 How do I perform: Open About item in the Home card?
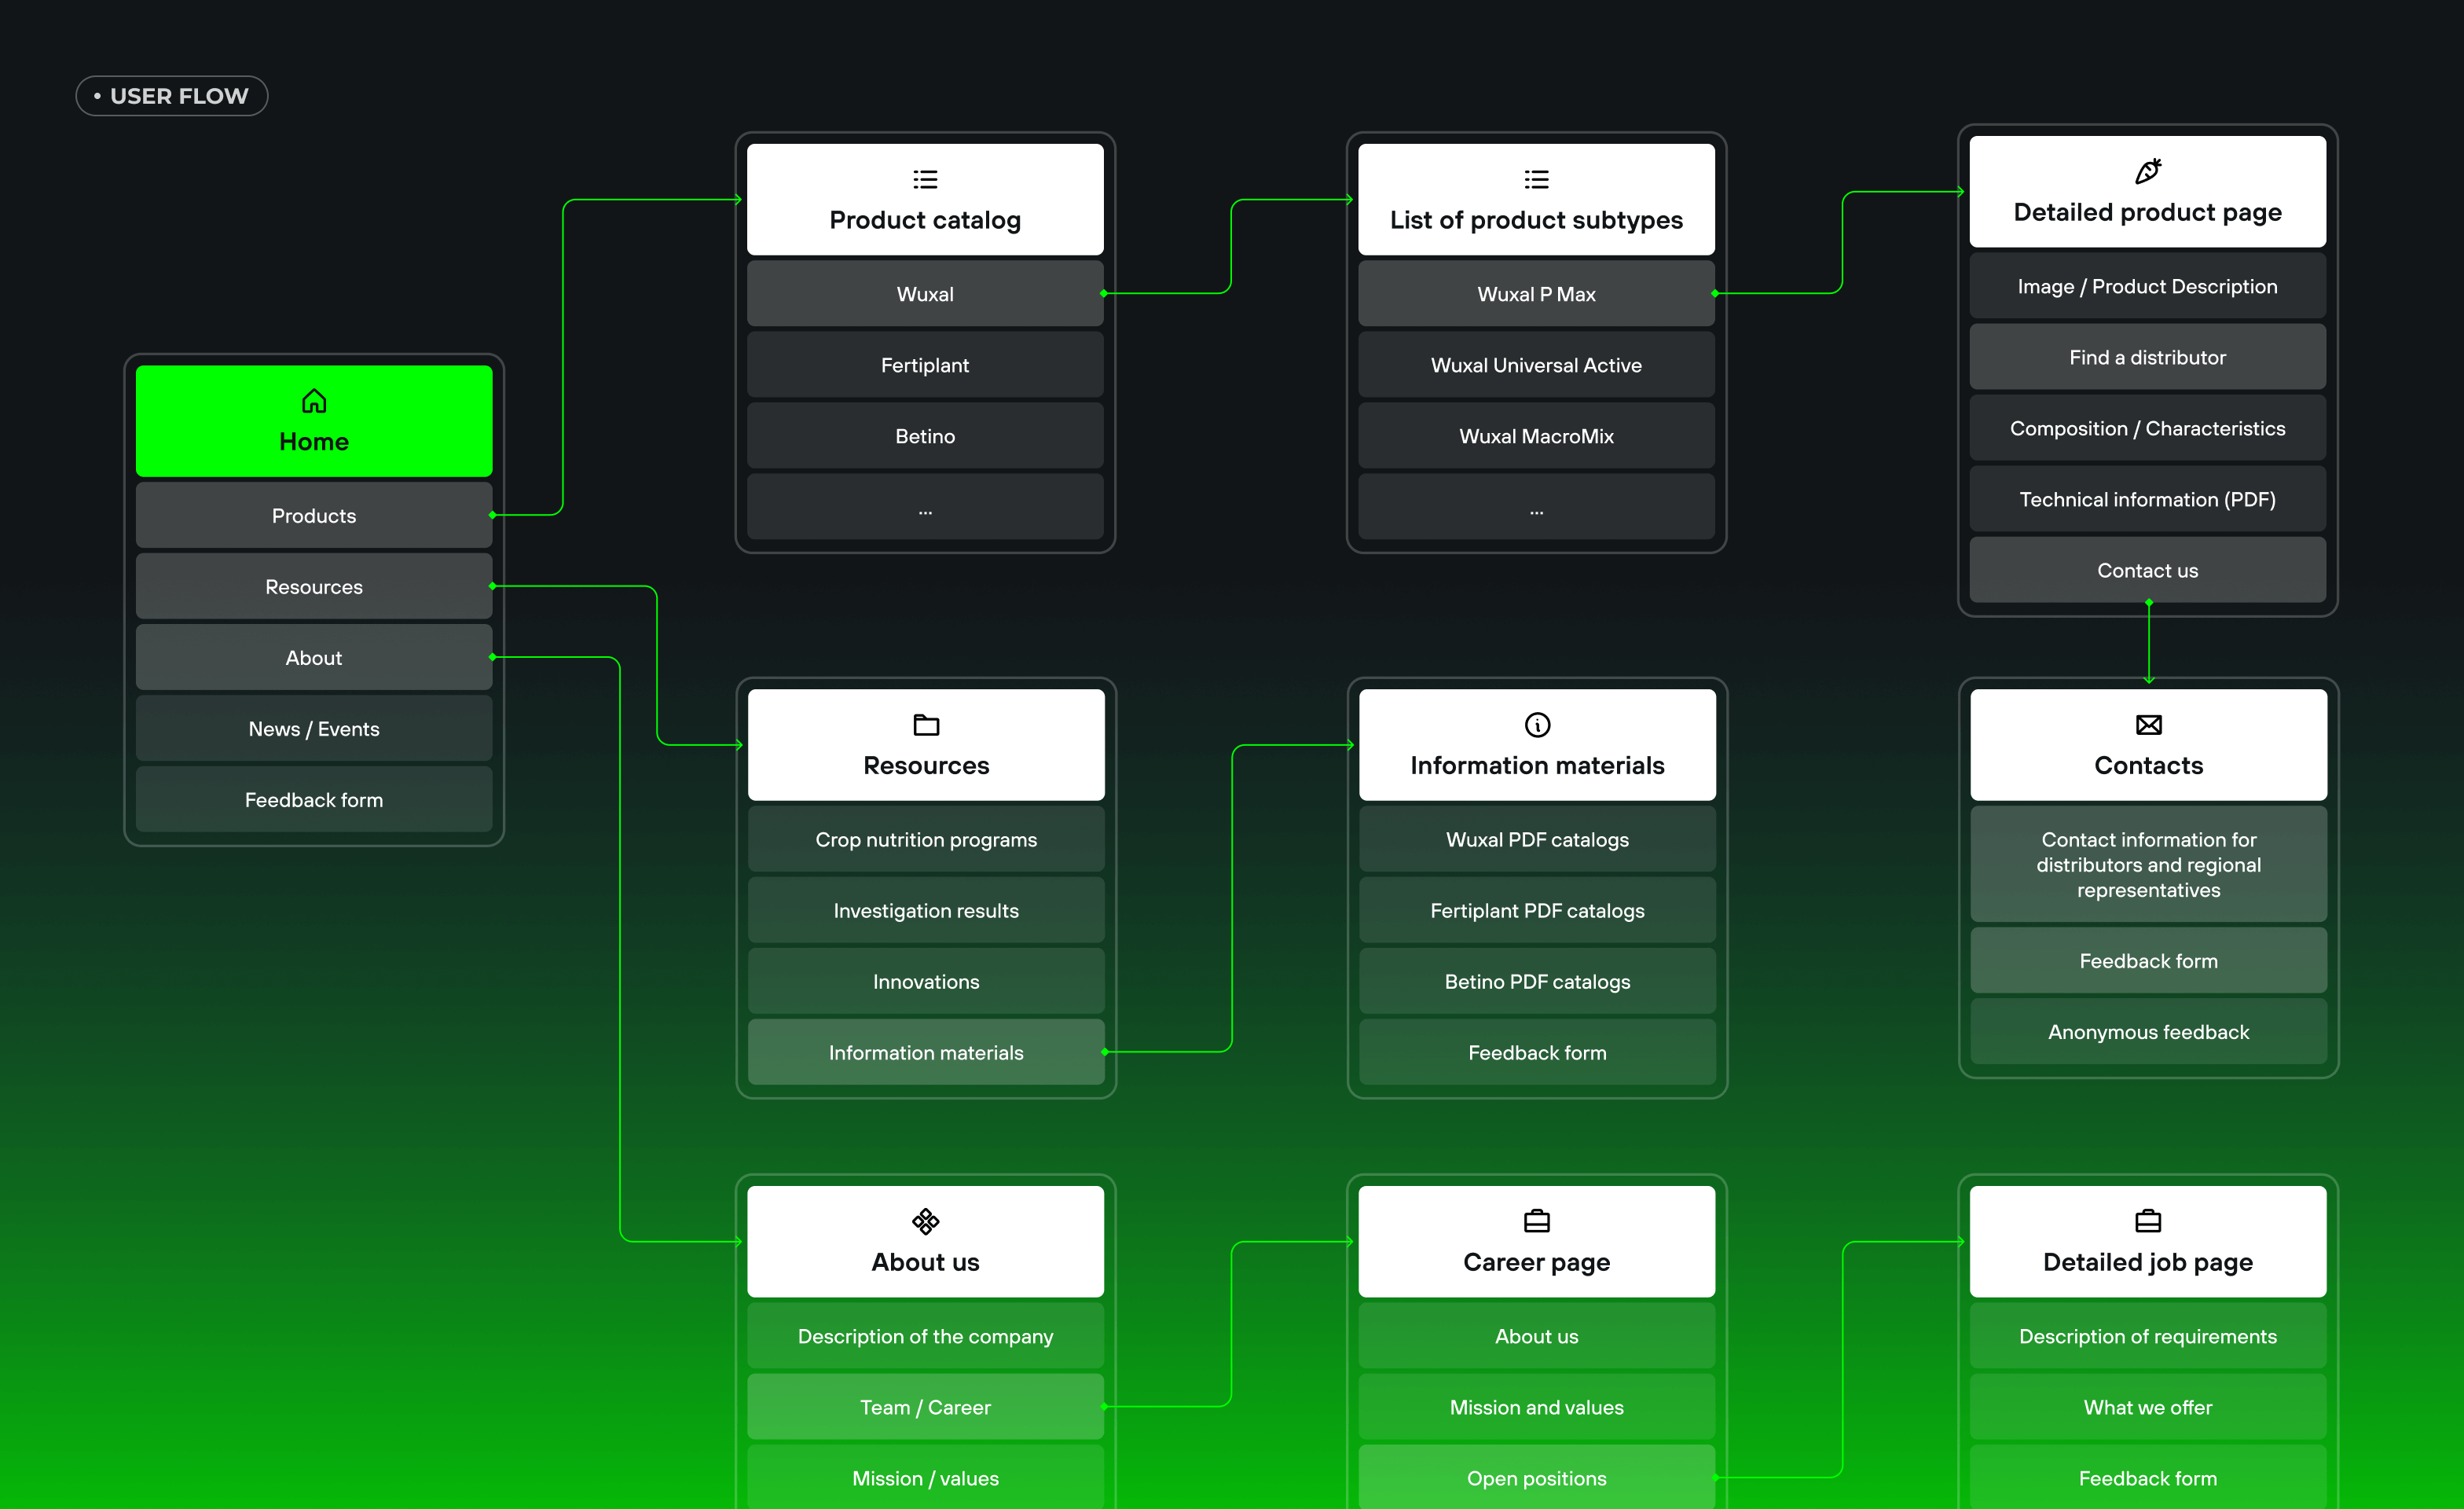314,657
